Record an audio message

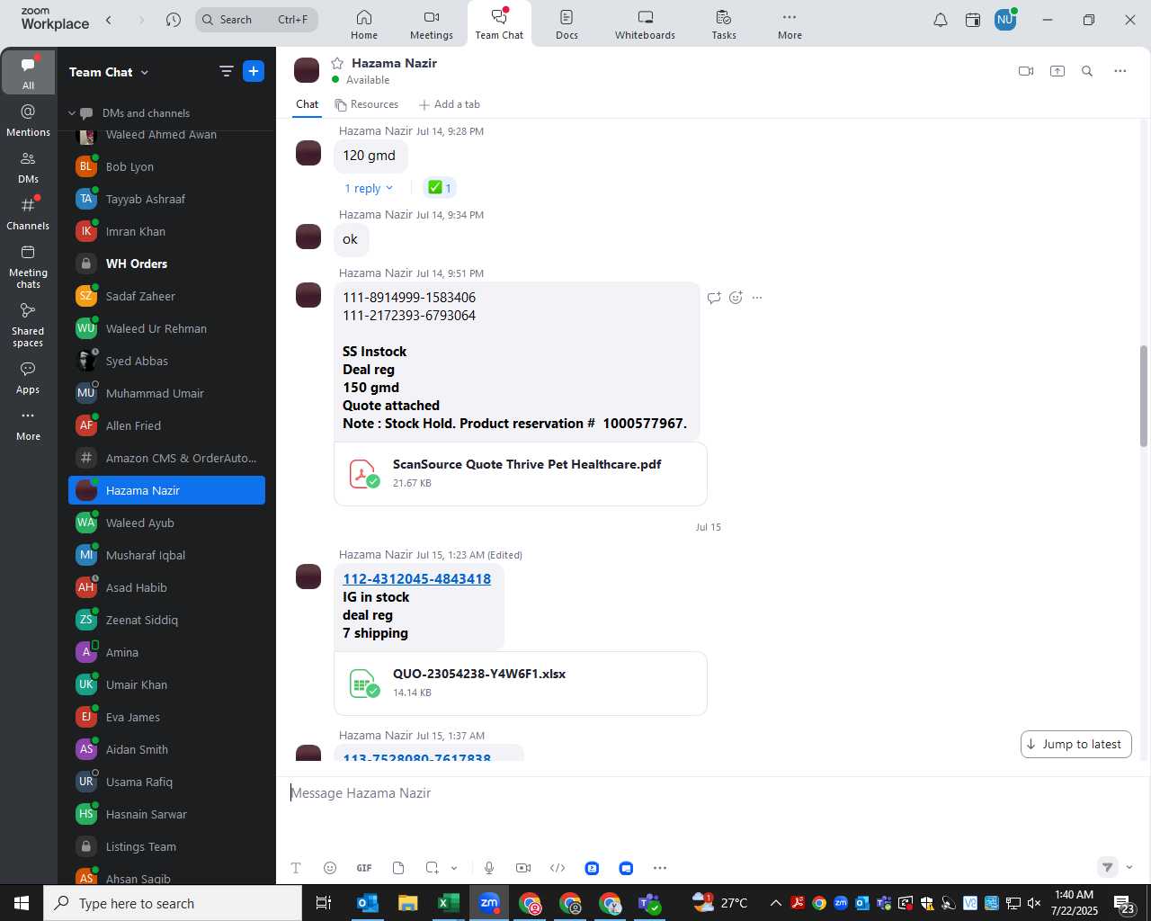pos(489,868)
